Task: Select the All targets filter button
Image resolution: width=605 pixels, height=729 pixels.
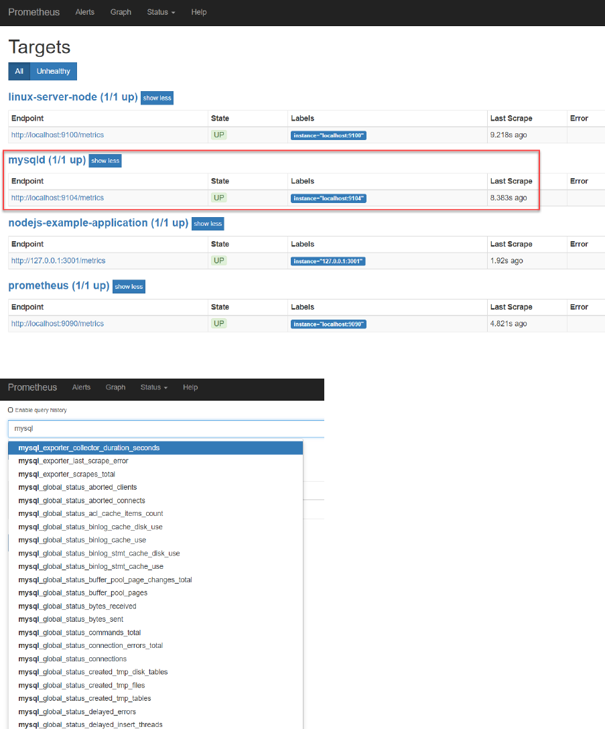Action: [19, 71]
